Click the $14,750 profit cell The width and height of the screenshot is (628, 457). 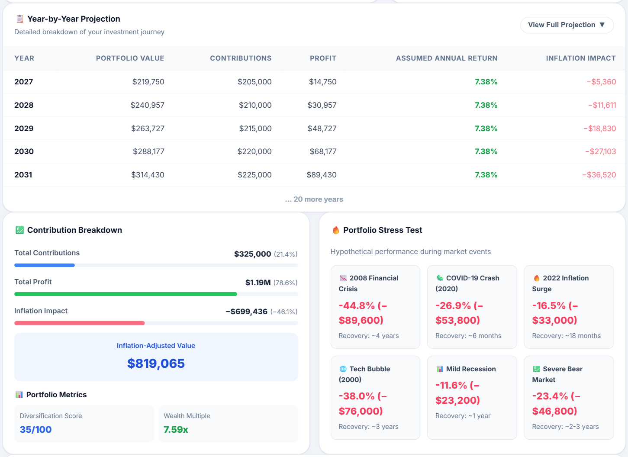tap(323, 82)
